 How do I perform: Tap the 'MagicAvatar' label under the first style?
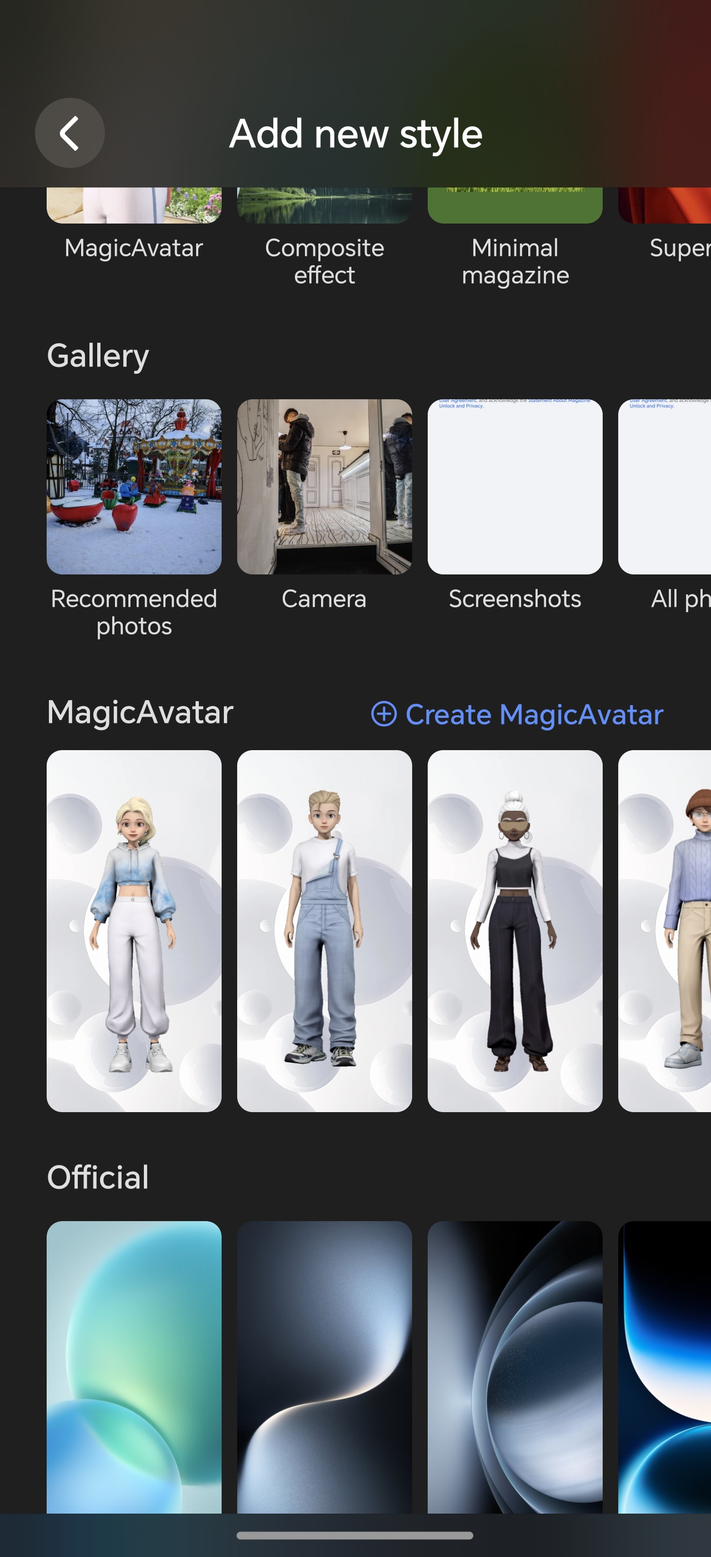[134, 248]
